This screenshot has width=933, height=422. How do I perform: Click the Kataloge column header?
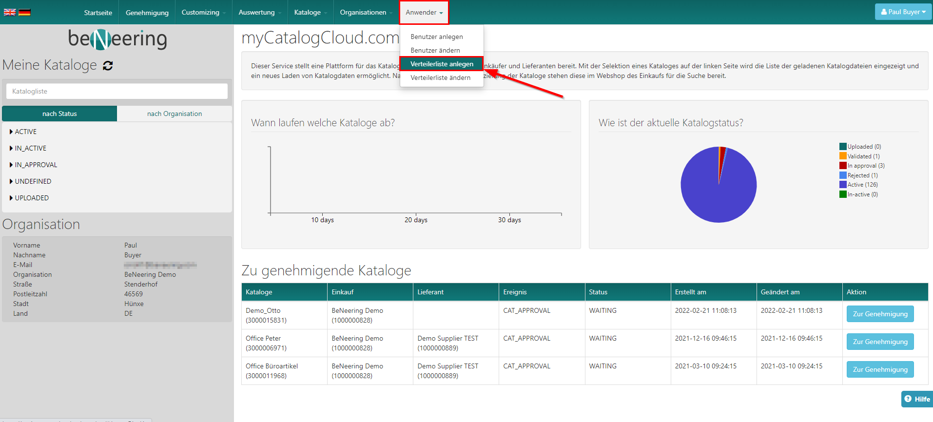point(284,292)
